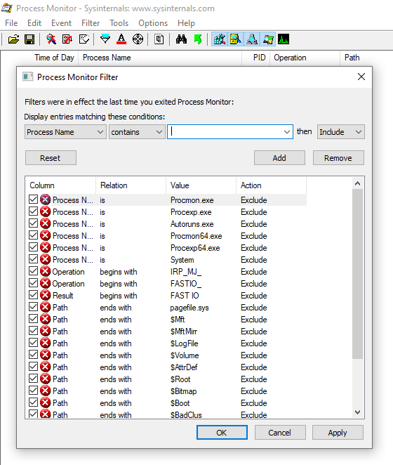Open the Event menu
The width and height of the screenshot is (393, 465).
click(x=61, y=23)
